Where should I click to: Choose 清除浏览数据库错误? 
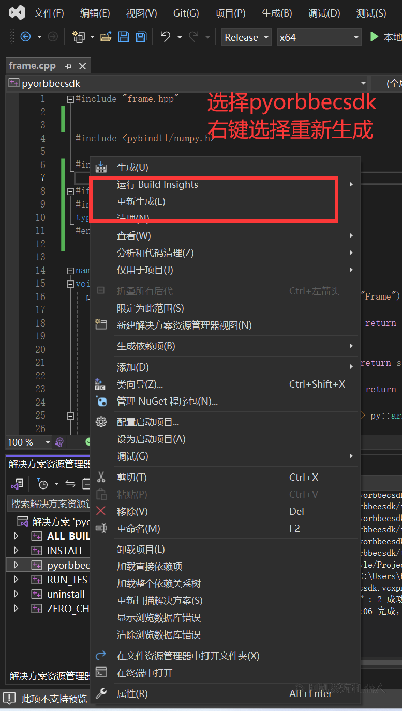pyautogui.click(x=226, y=634)
